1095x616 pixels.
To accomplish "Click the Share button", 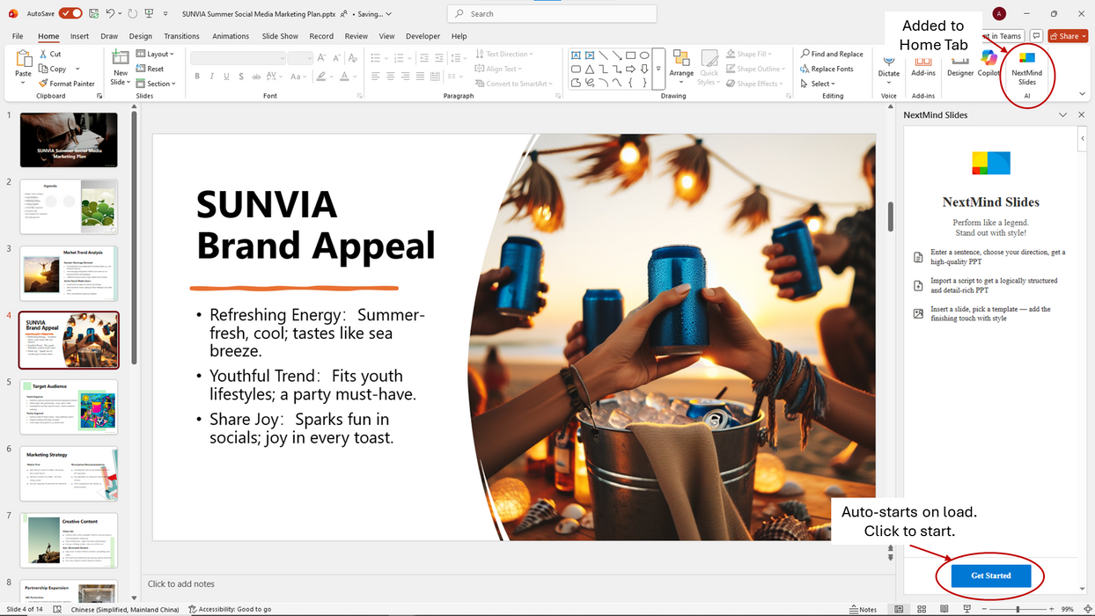I will pyautogui.click(x=1065, y=36).
